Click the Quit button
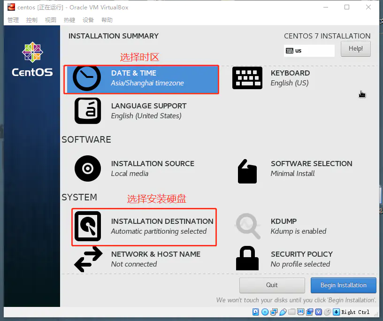This screenshot has width=383, height=321. click(272, 285)
